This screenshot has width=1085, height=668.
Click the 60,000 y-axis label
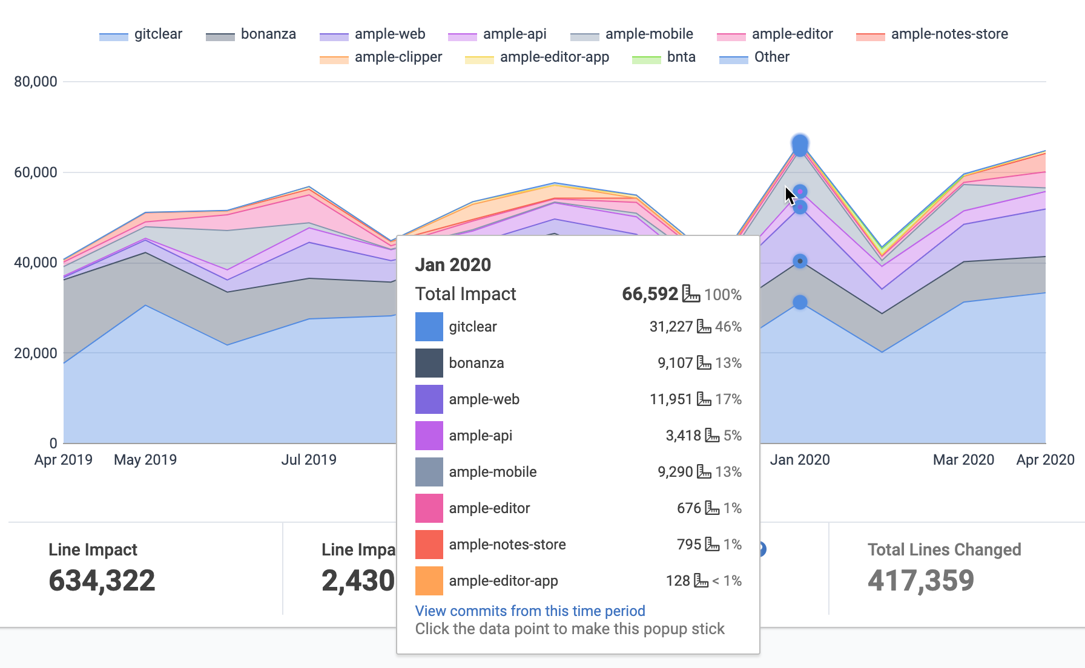pos(36,172)
